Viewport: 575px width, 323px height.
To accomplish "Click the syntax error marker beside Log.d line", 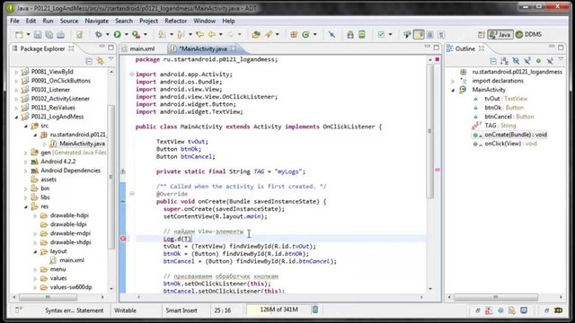I will pyautogui.click(x=123, y=239).
